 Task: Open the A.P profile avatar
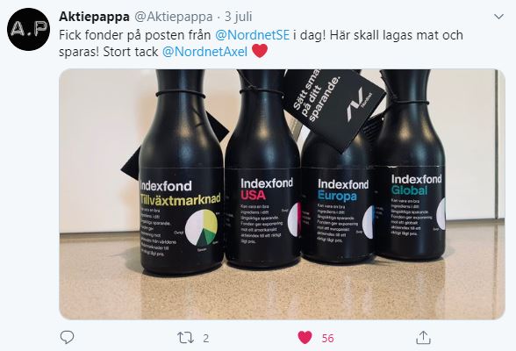click(x=28, y=29)
